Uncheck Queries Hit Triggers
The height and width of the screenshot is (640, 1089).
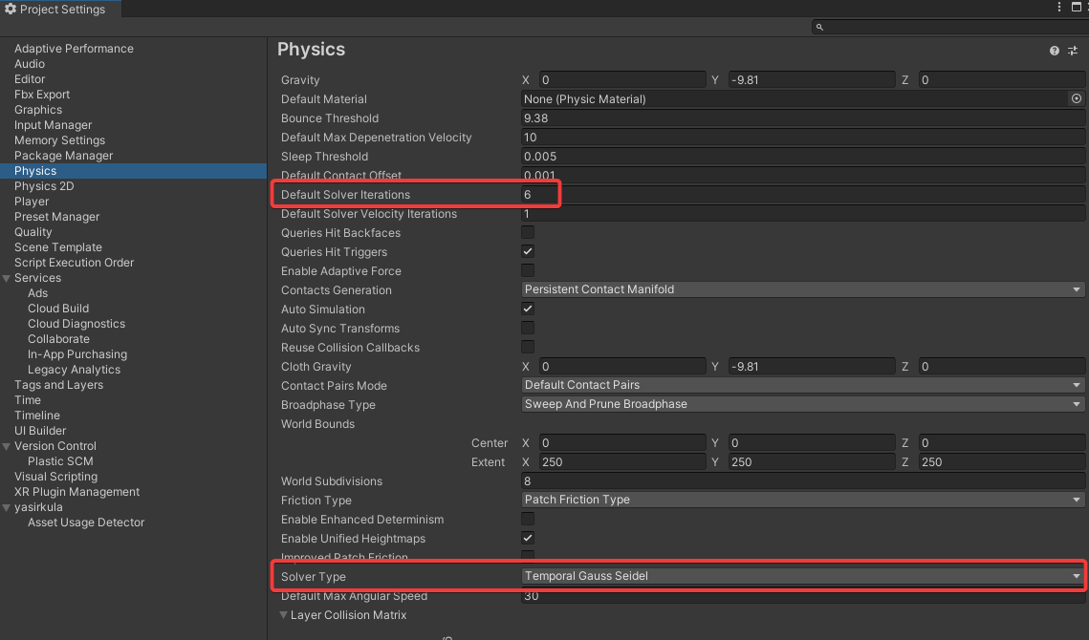pyautogui.click(x=528, y=251)
